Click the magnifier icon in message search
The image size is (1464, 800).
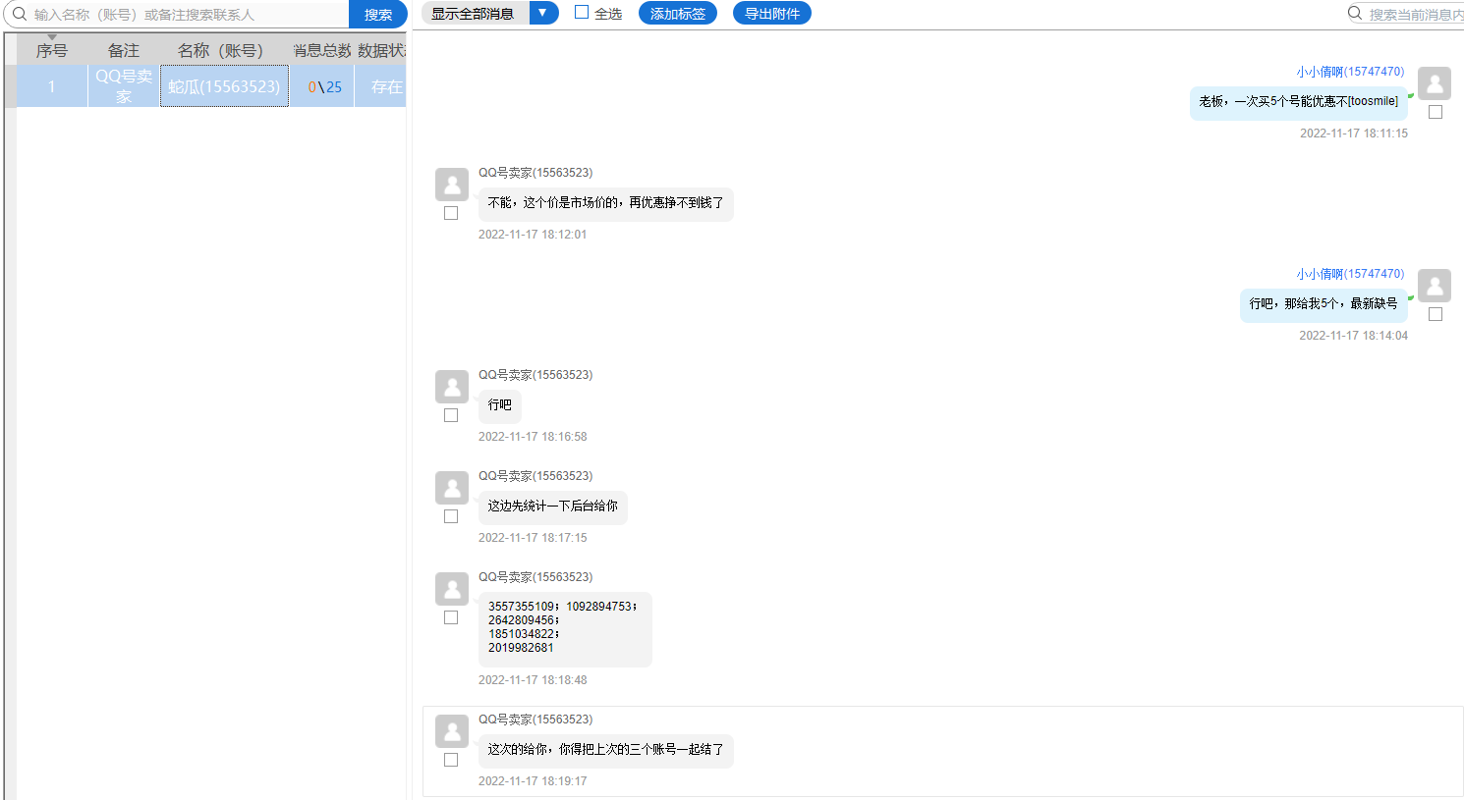(x=1355, y=14)
